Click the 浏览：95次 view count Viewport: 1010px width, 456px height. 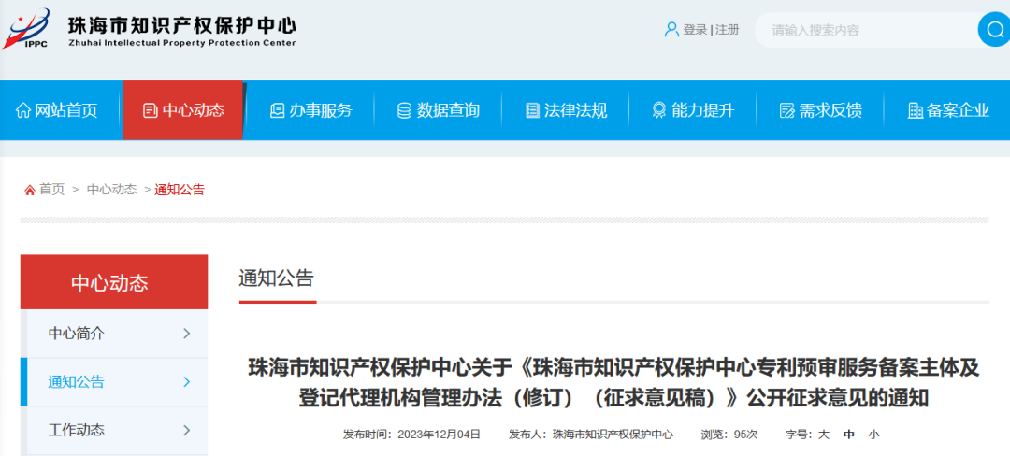[729, 435]
